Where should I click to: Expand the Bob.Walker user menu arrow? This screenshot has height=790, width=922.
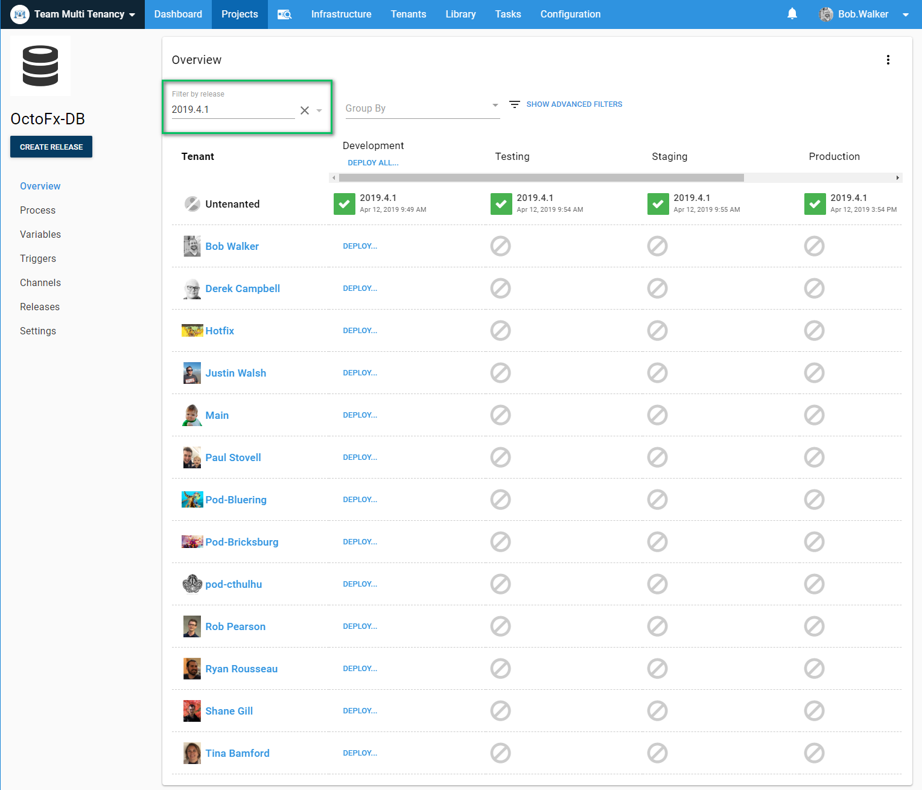[x=905, y=14]
